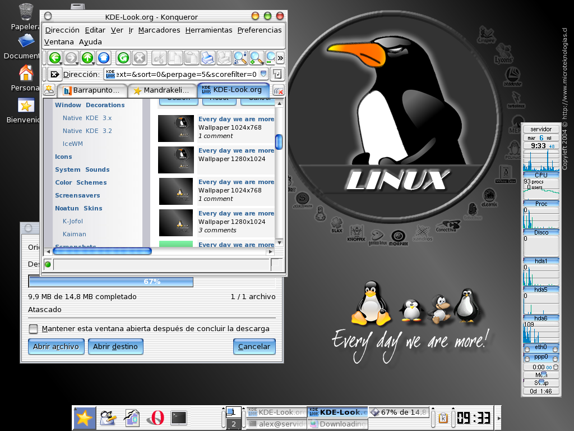The image size is (574, 431).
Task: Open the Marcadores menu
Action: 159,30
